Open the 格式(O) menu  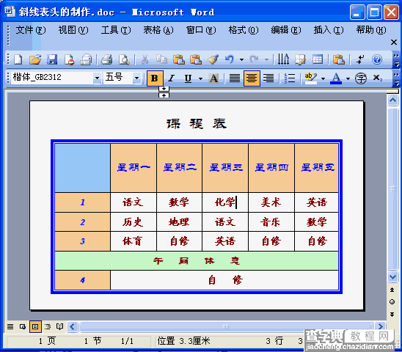pyautogui.click(x=244, y=30)
